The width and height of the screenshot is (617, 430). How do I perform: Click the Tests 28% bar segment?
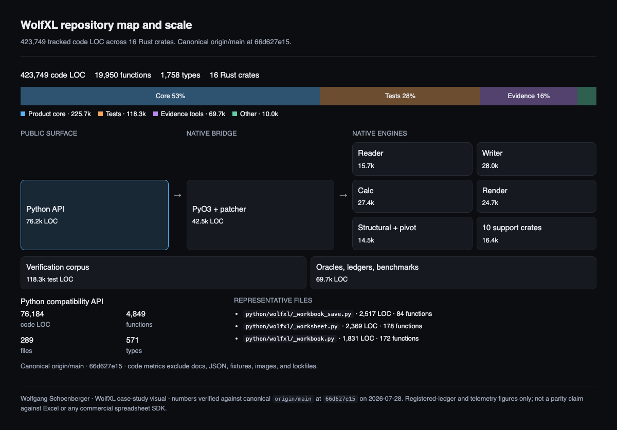(400, 96)
